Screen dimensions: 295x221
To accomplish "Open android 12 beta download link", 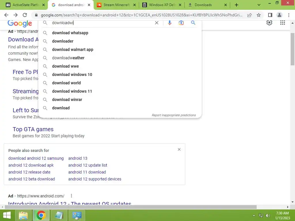I will [32, 179].
